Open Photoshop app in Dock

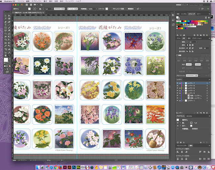click(74, 167)
